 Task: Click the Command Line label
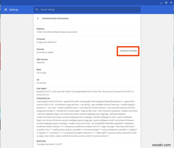[43, 98]
